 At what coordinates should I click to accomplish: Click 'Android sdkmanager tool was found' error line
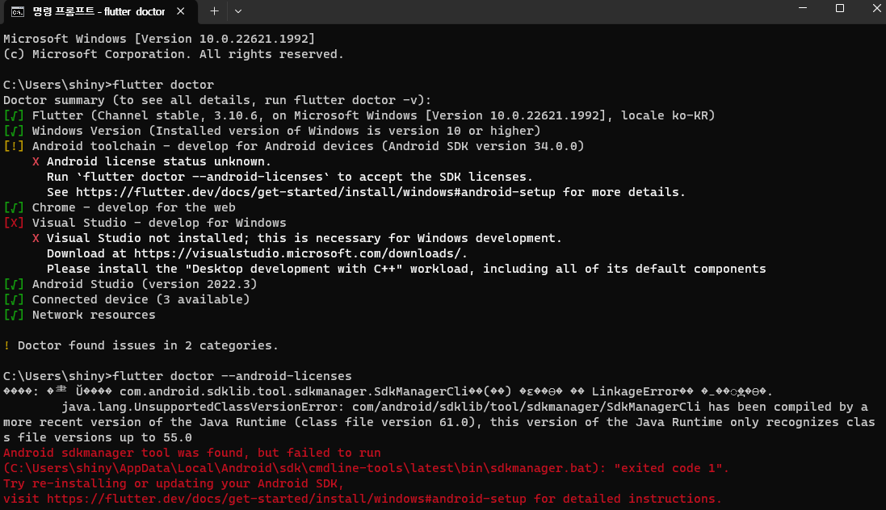[x=192, y=453]
